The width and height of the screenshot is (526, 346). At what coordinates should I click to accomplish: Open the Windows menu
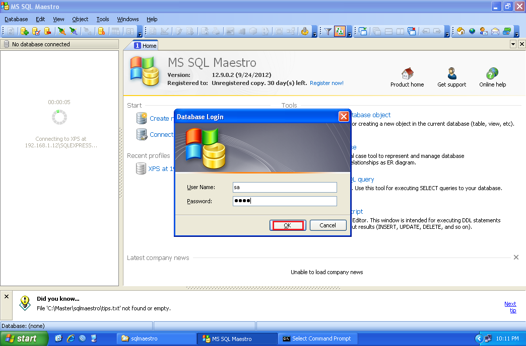pyautogui.click(x=128, y=19)
